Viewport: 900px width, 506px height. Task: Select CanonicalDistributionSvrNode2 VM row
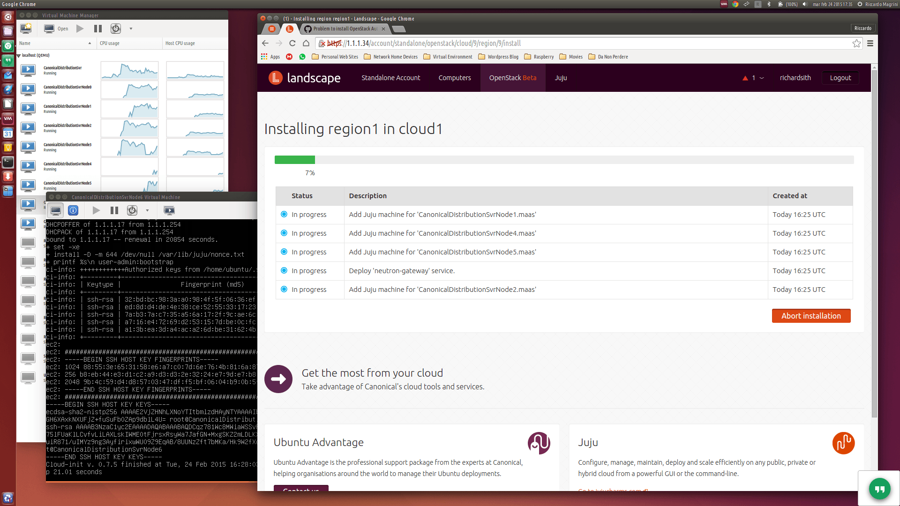click(x=122, y=128)
